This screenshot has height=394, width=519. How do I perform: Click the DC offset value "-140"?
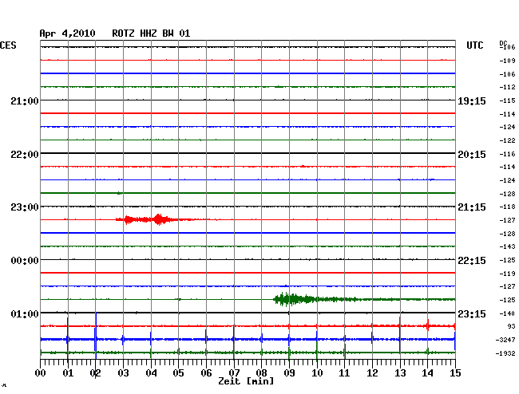507,313
